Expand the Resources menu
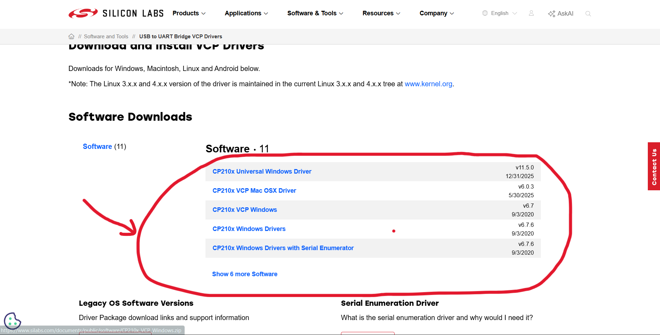 [x=381, y=13]
